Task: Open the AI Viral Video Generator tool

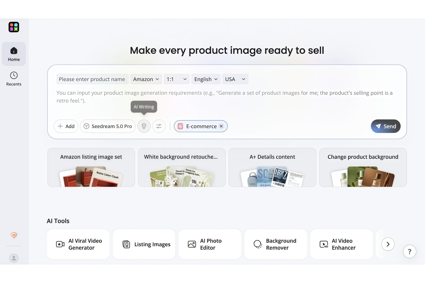Action: coord(78,244)
